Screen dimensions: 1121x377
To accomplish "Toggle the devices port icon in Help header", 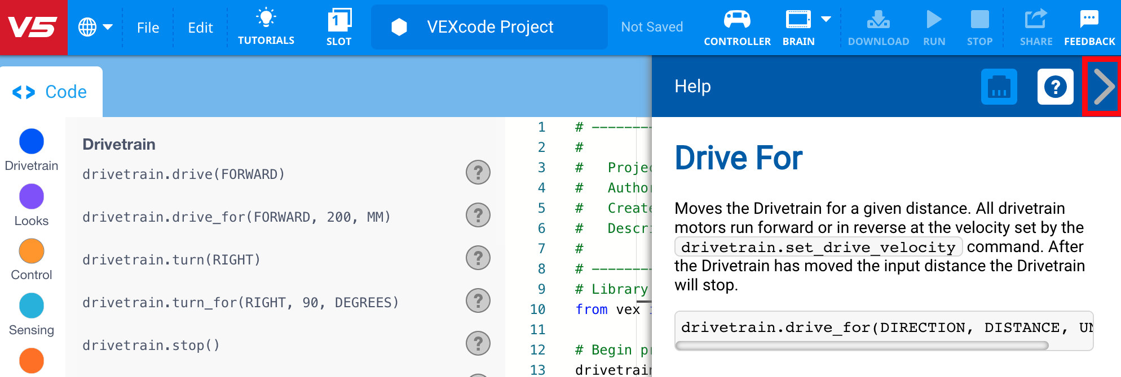I will (x=999, y=87).
